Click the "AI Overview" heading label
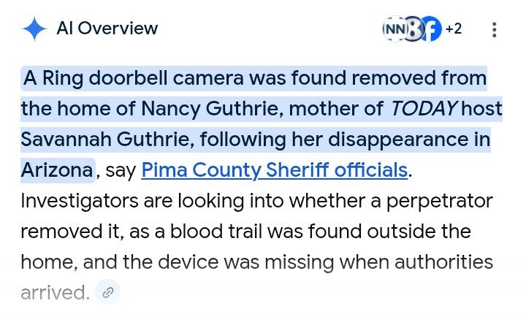 coord(107,29)
